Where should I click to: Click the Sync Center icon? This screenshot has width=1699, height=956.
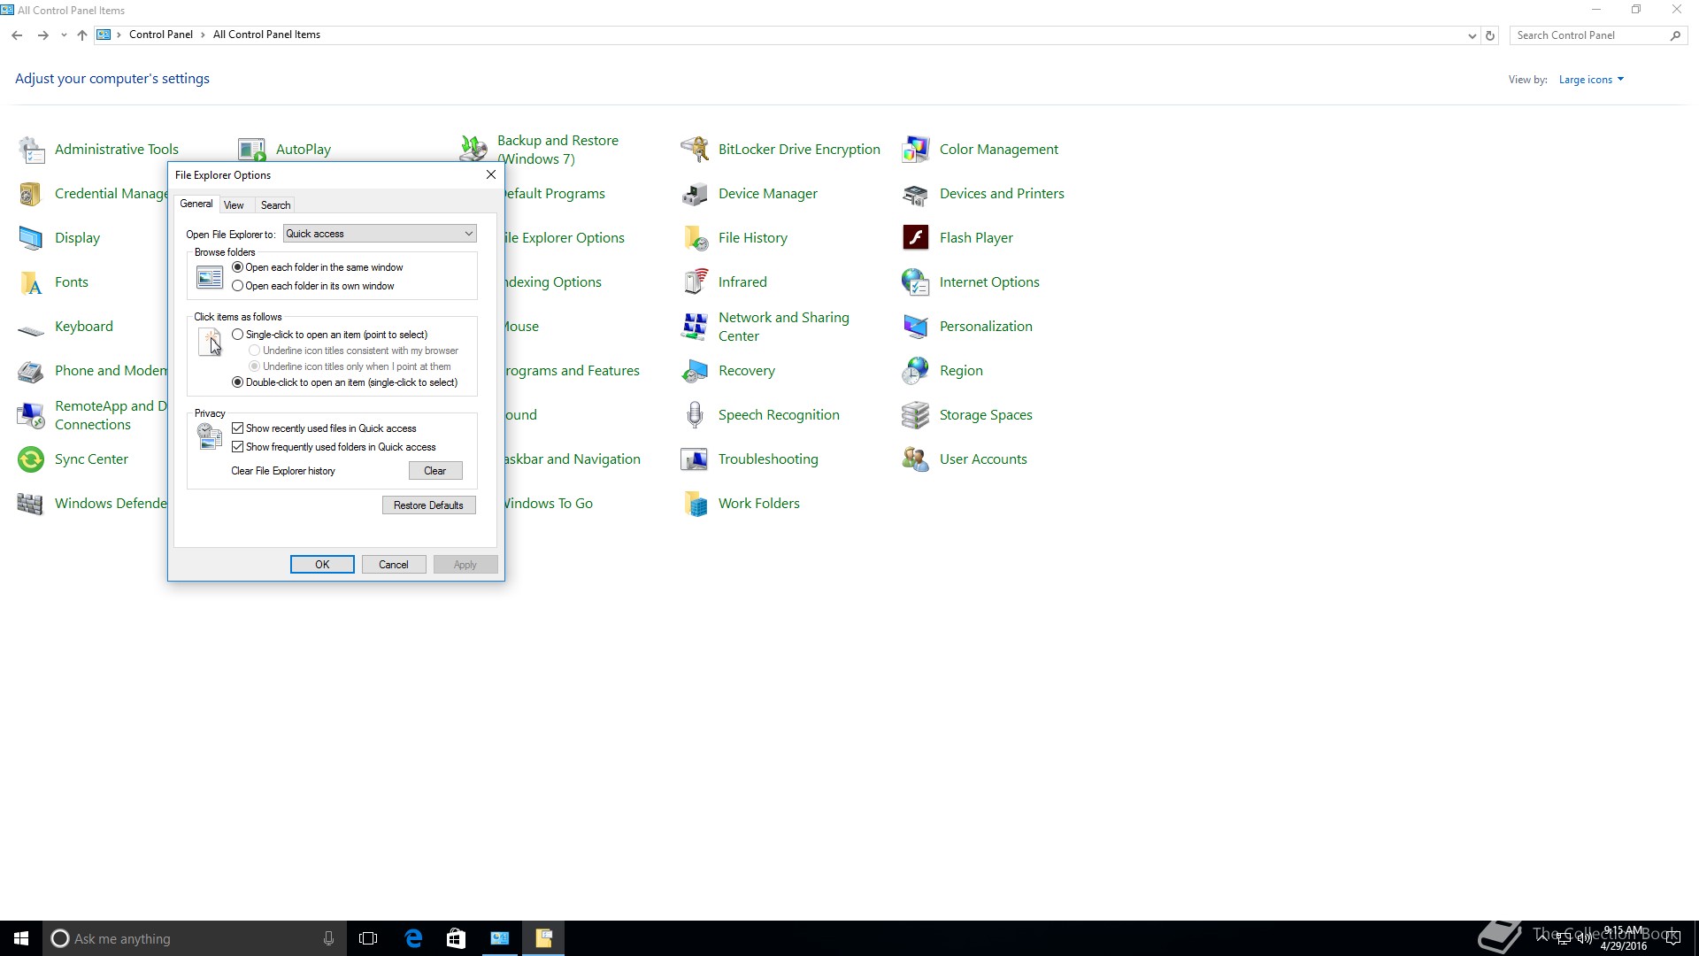pos(31,459)
